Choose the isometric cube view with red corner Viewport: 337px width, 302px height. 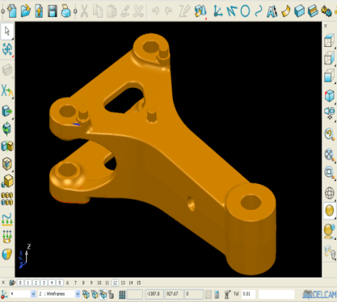pos(329,95)
